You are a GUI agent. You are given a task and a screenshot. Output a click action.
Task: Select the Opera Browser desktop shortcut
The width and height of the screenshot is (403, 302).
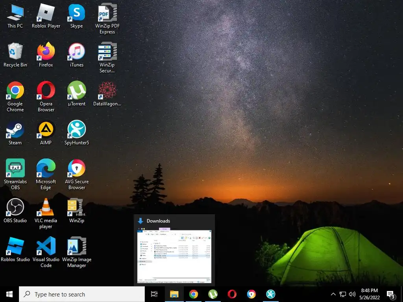tap(46, 97)
